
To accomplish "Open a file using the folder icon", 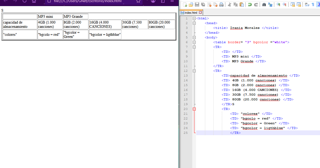I will tap(191, 5).
